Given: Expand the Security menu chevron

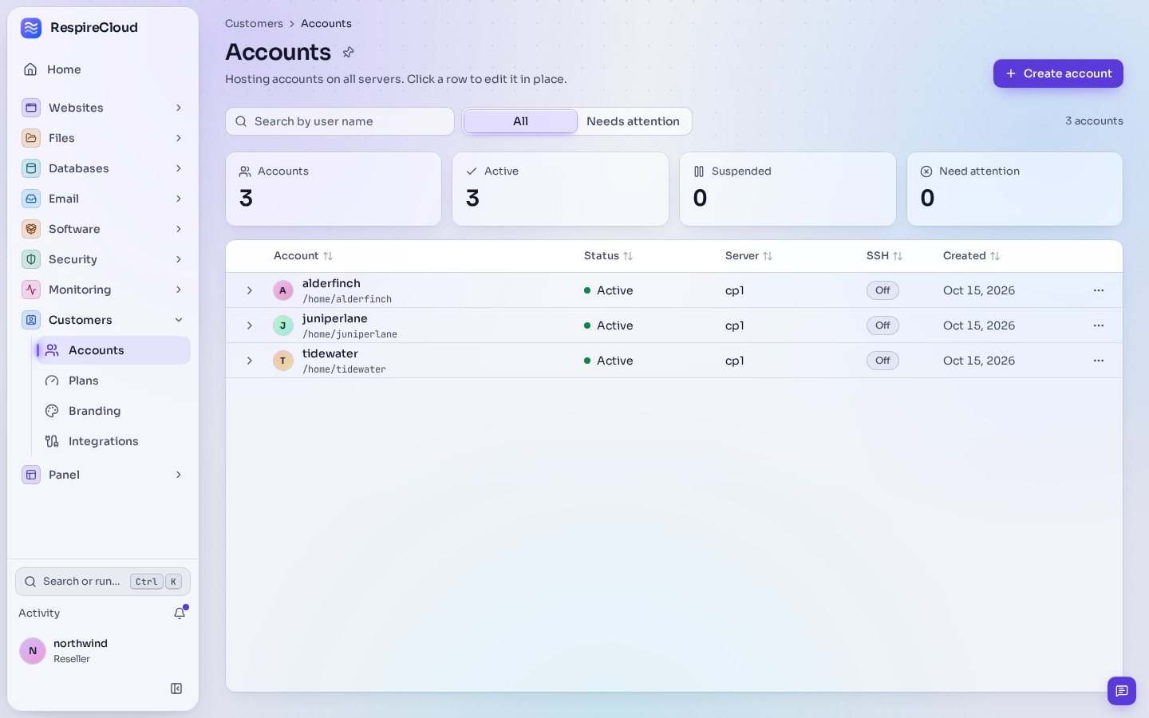Looking at the screenshot, I should pyautogui.click(x=179, y=259).
